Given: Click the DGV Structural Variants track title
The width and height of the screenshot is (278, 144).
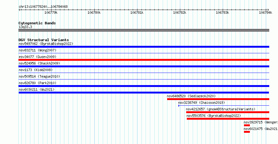Looking at the screenshot, I should click(44, 40).
